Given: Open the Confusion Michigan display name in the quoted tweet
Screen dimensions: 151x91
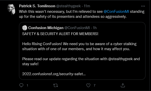Looking at the screenshot, I should [x=46, y=28].
